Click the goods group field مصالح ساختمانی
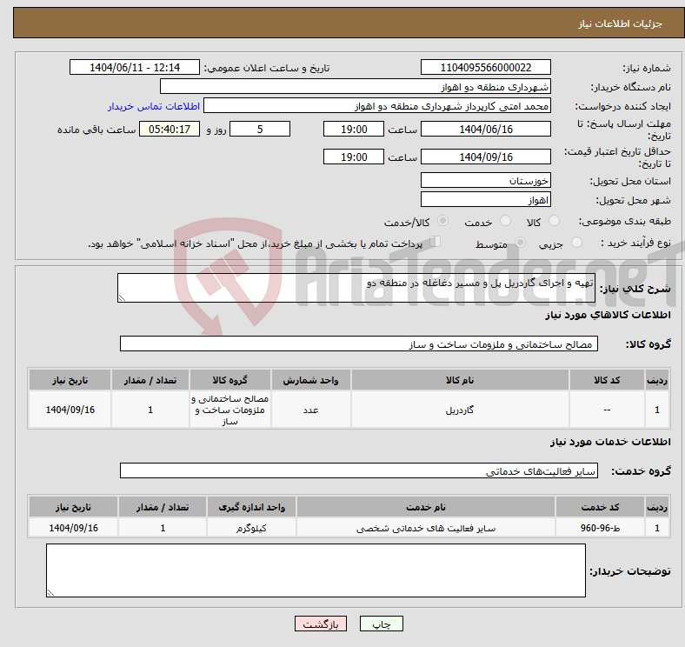Viewport: 685px width, 647px height. pos(359,344)
